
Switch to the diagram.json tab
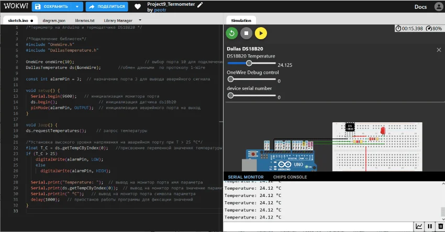click(54, 20)
